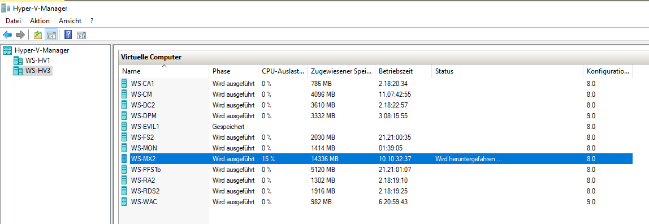The image size is (649, 224).
Task: Click the uptime 6.20:59:43 of WS-WAC
Action: pyautogui.click(x=393, y=201)
